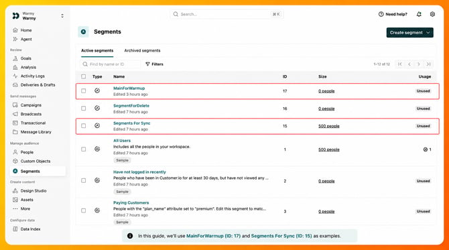Open notifications bell icon
449x250 pixels.
(419, 14)
